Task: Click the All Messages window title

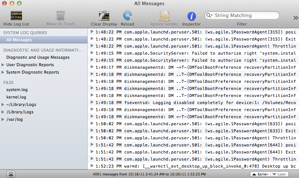Action: point(149,3)
